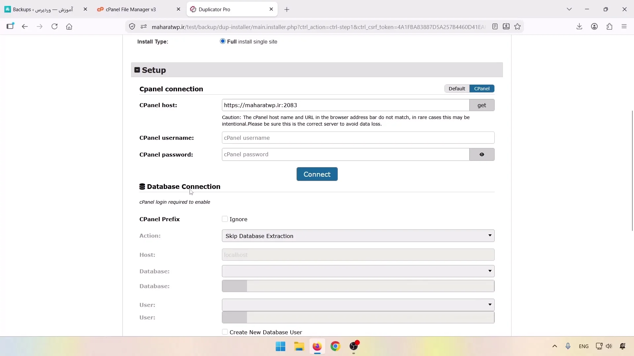The width and height of the screenshot is (634, 356).
Task: Open Firefox extensions menu
Action: tap(610, 26)
